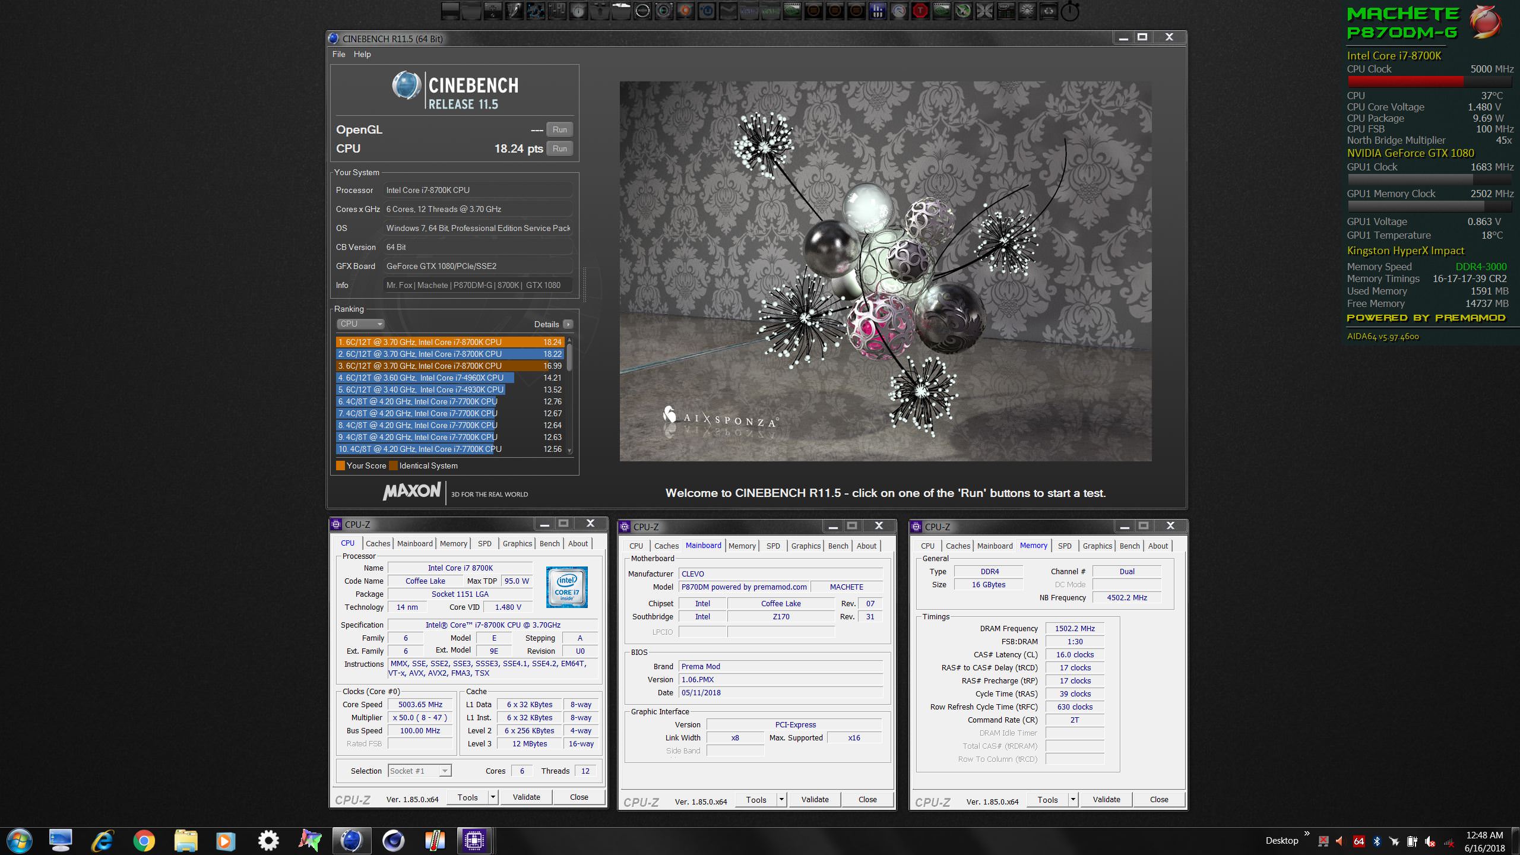Viewport: 1520px width, 855px height.
Task: Open About tab in the Memory CPU-Z window
Action: click(1158, 546)
